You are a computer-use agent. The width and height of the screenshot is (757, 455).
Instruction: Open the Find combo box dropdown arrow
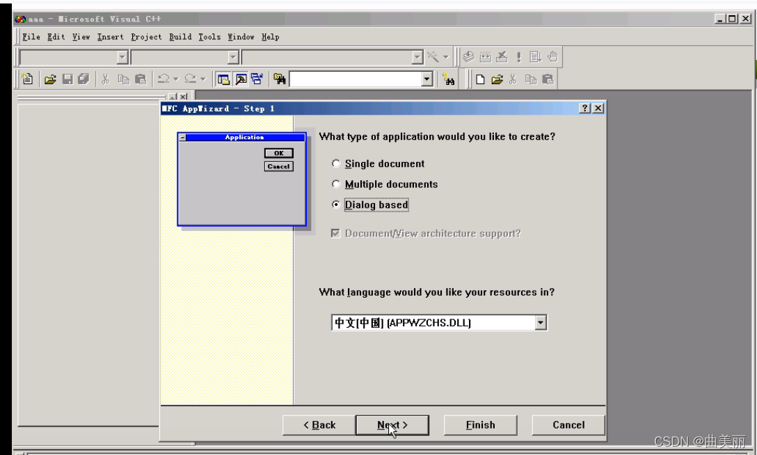tap(427, 79)
